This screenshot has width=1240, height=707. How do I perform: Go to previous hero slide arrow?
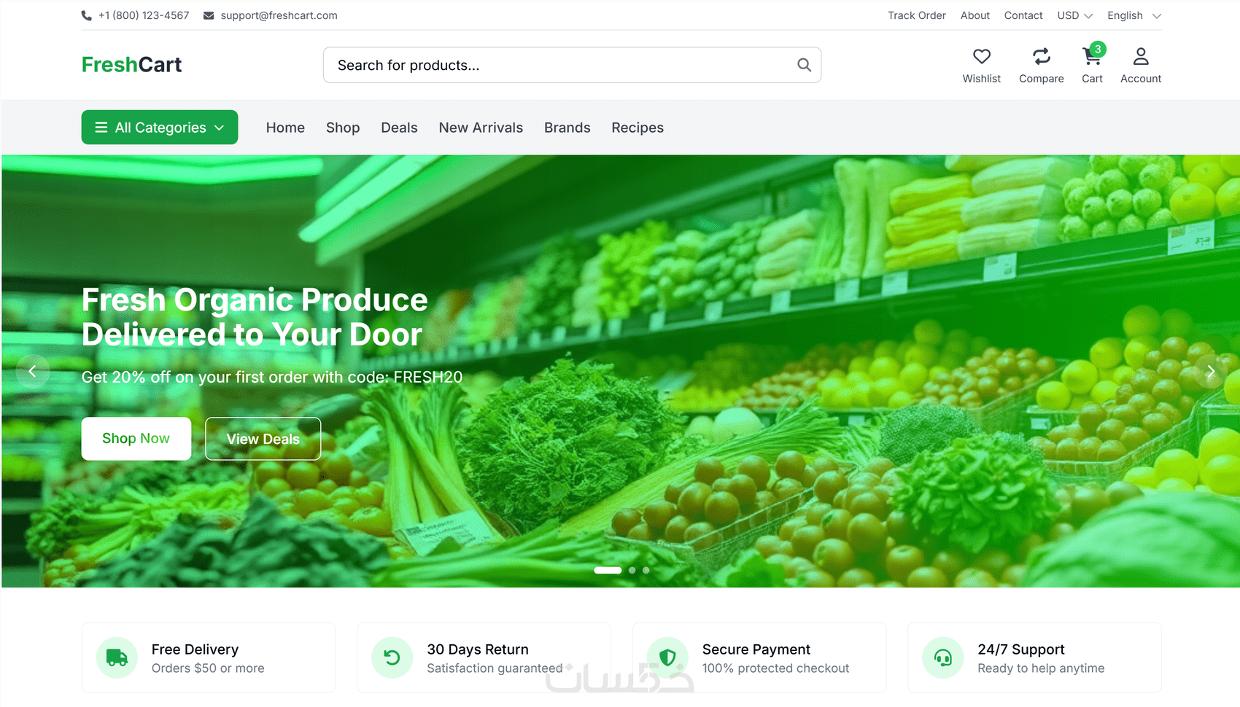coord(32,371)
